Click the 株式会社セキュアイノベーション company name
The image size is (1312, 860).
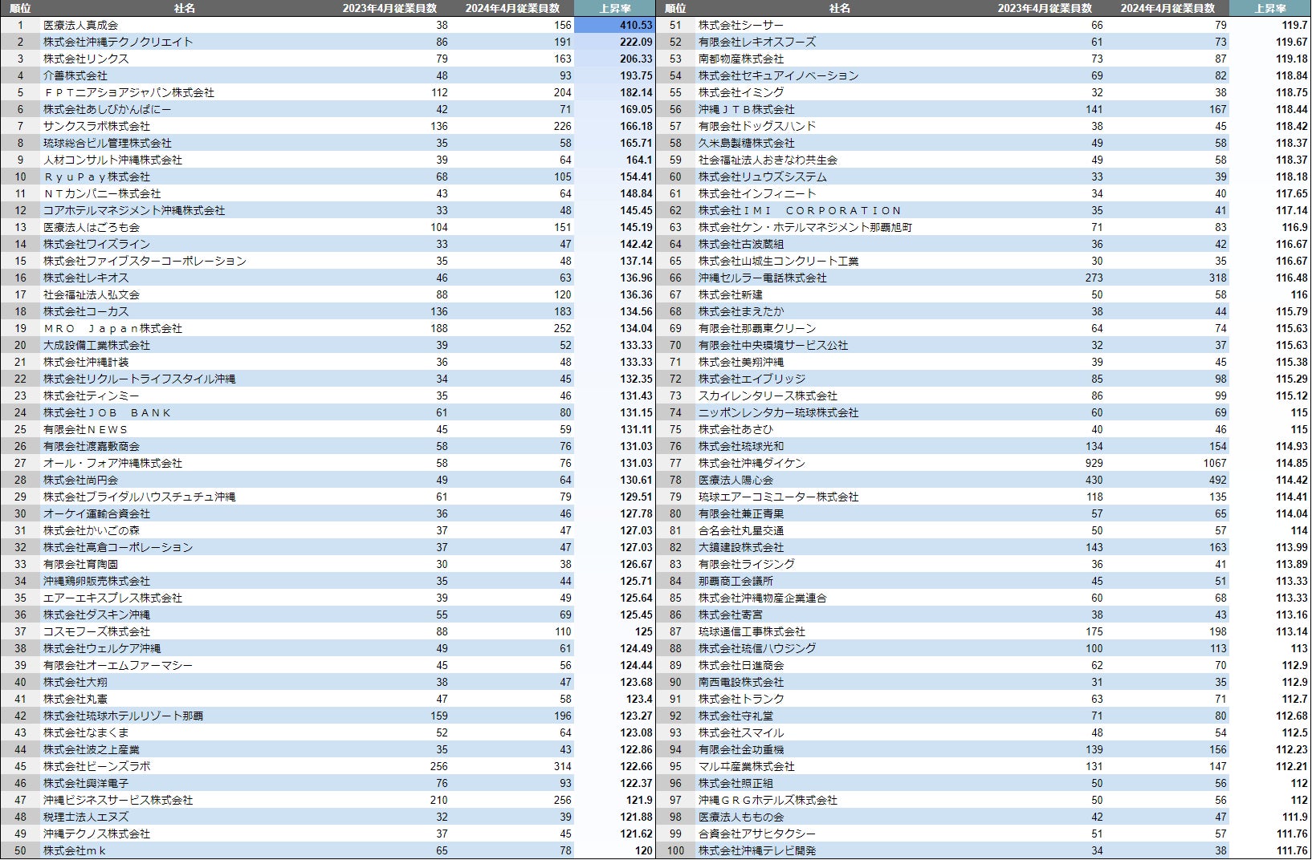[779, 75]
